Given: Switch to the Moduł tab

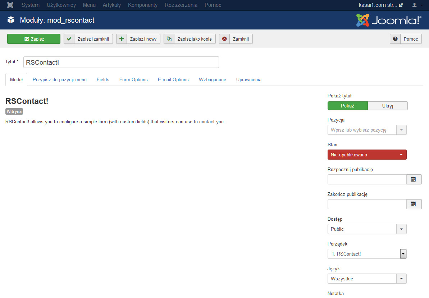Looking at the screenshot, I should pyautogui.click(x=17, y=79).
